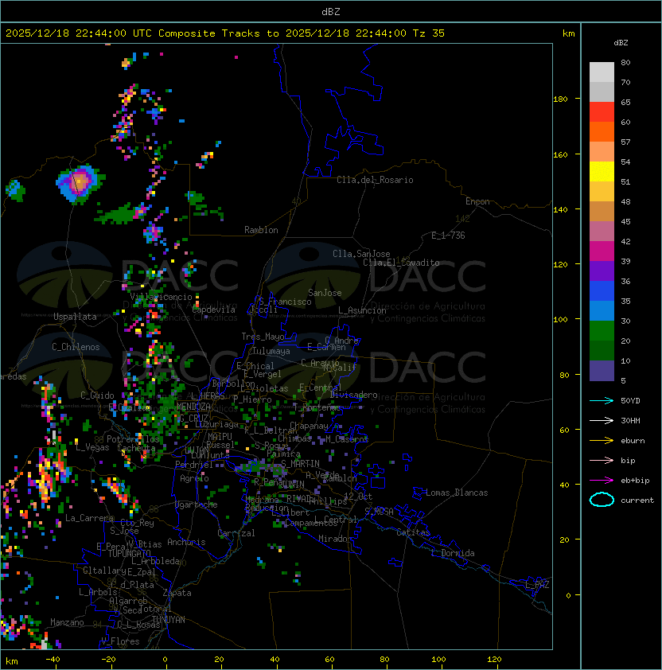Select the 54 dBZ yellow color swatch

602,171
